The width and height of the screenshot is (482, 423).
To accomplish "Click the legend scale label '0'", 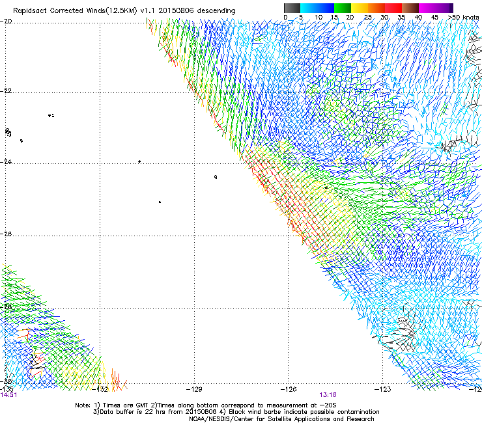I will [285, 18].
